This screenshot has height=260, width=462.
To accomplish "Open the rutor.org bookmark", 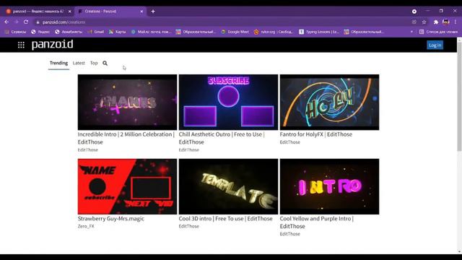I will coord(274,32).
